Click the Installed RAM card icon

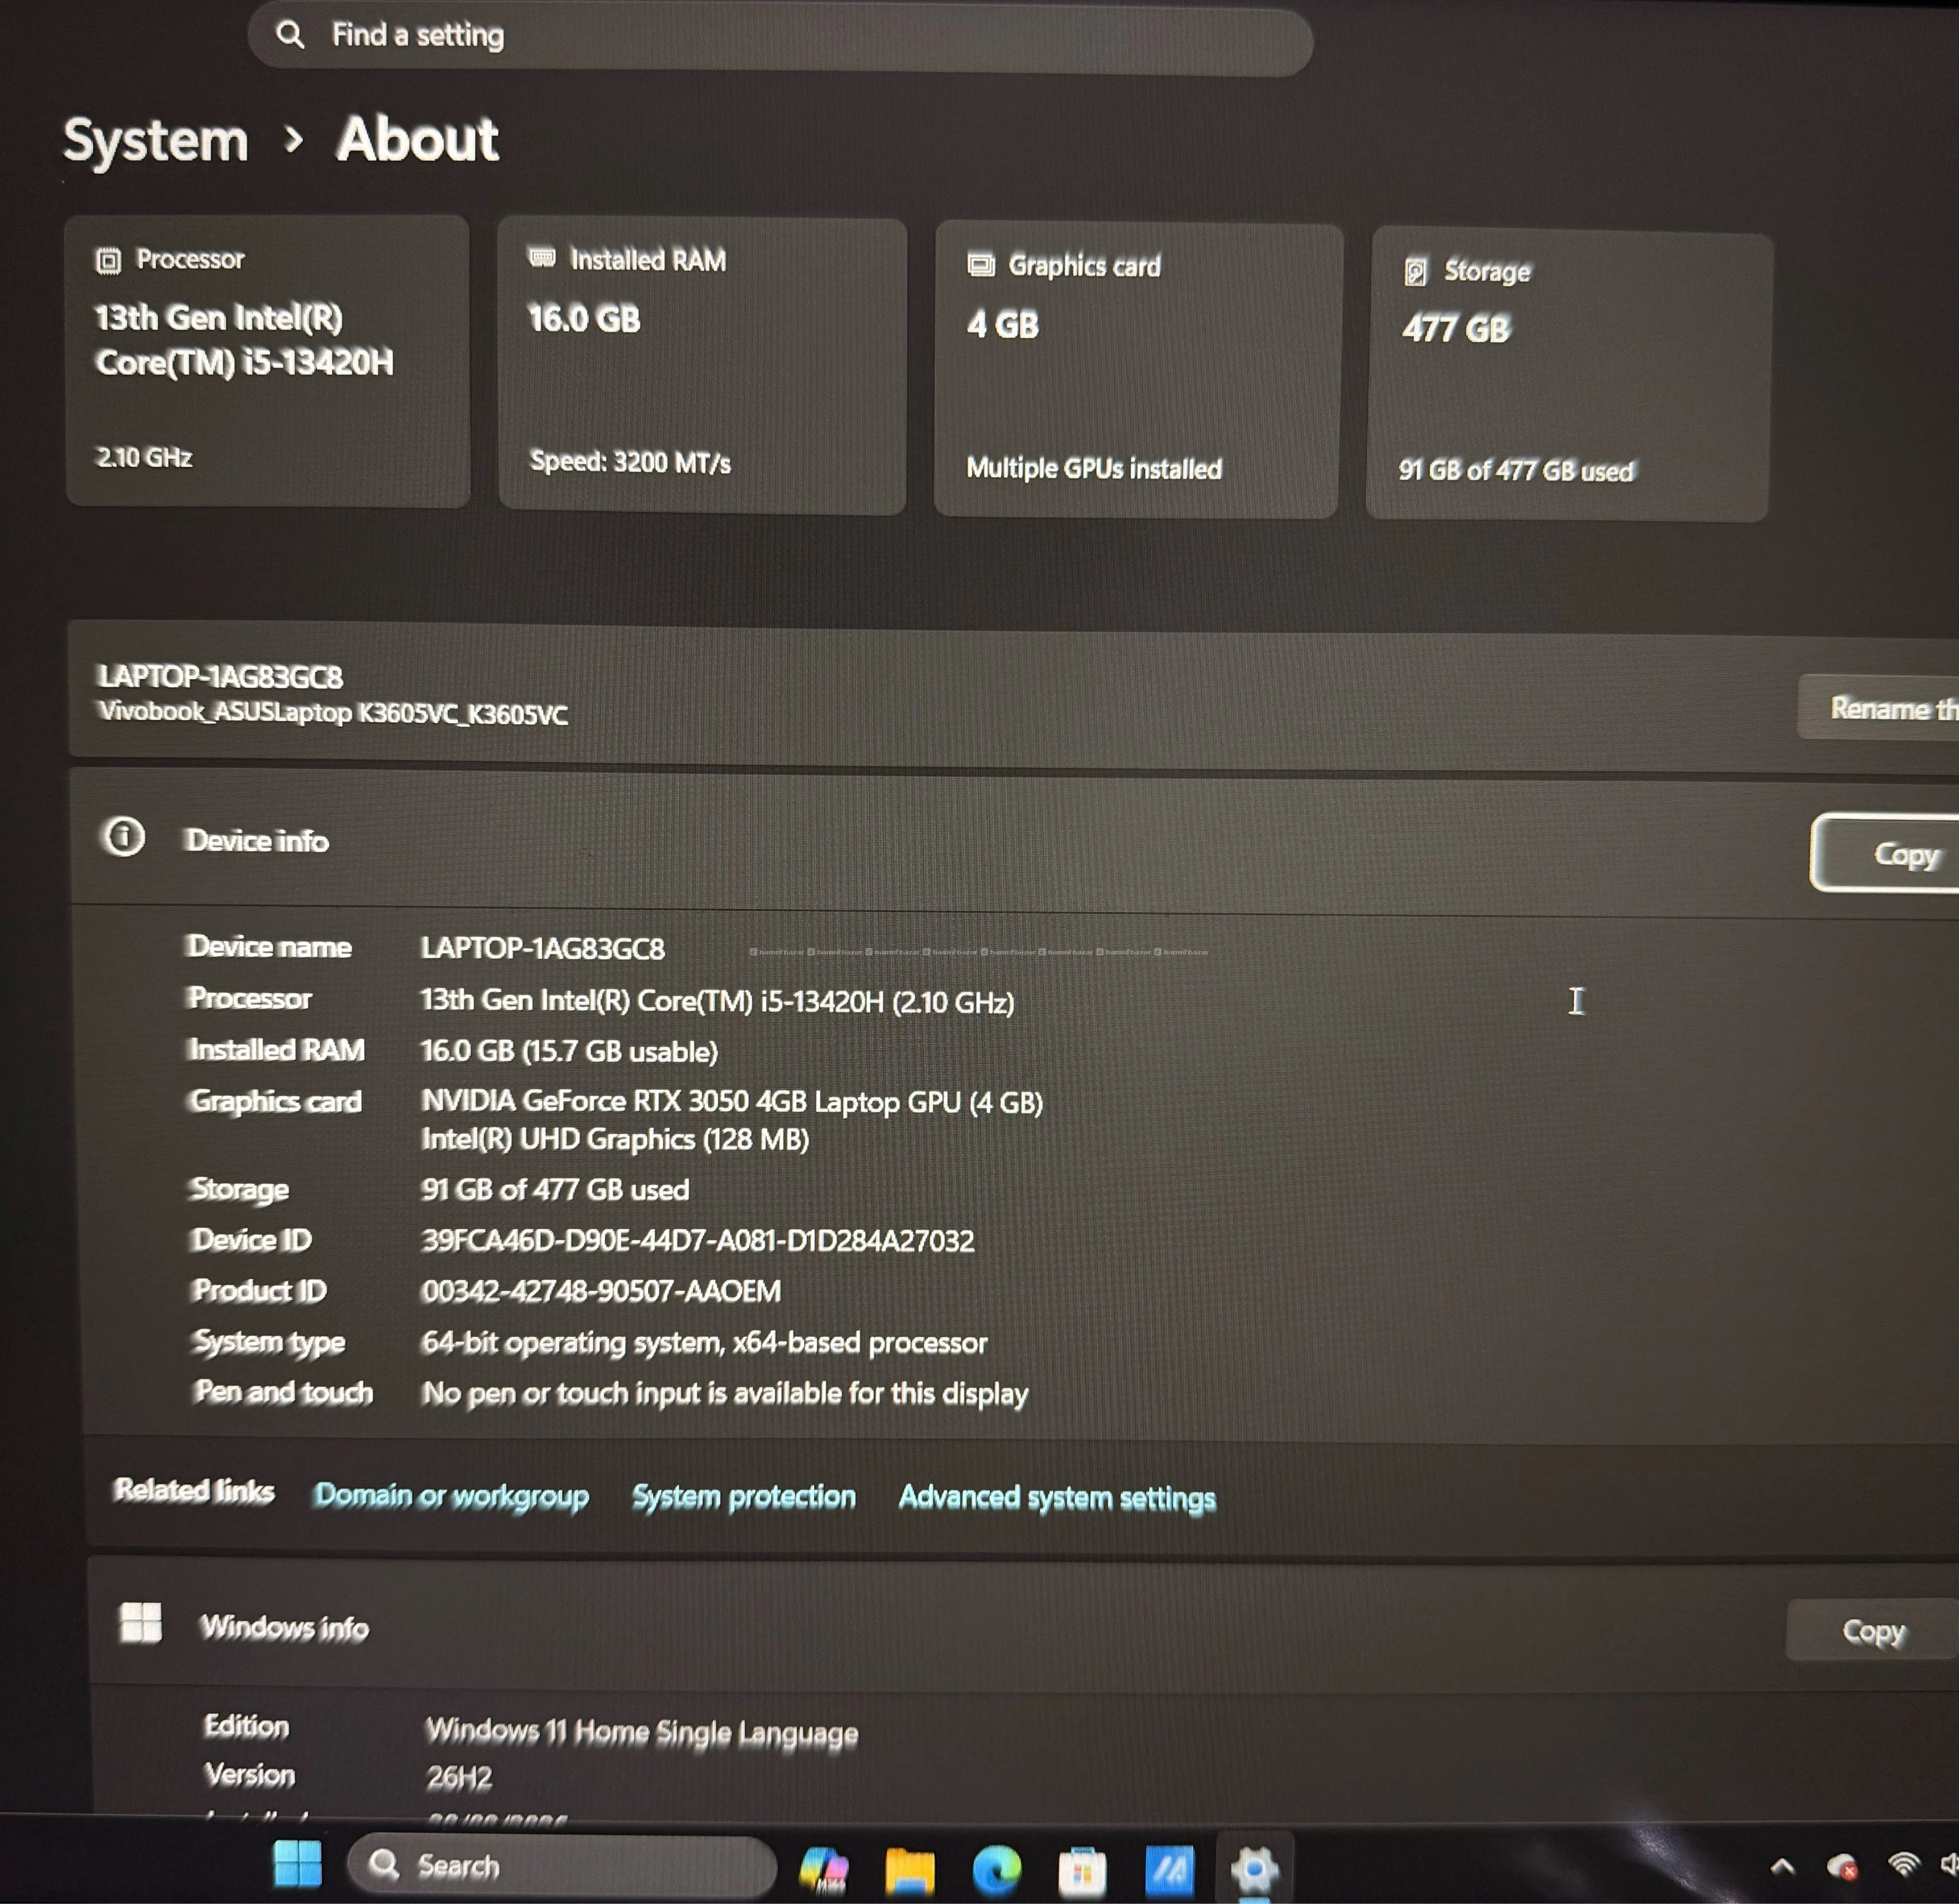pos(541,258)
